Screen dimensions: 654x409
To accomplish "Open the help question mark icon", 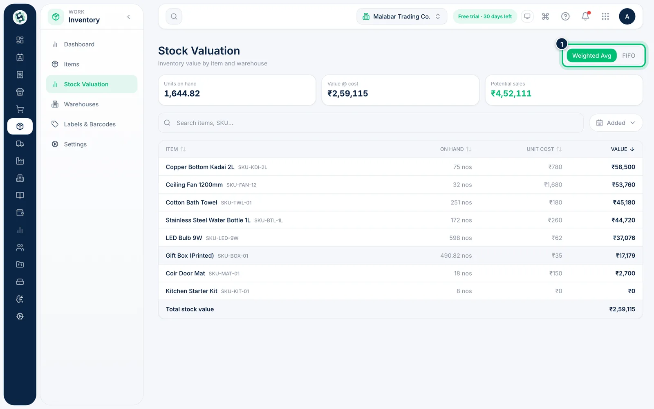I will pos(565,16).
